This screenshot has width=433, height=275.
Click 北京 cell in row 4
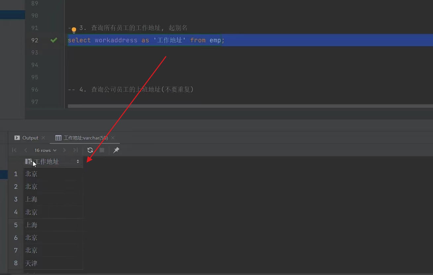53,212
